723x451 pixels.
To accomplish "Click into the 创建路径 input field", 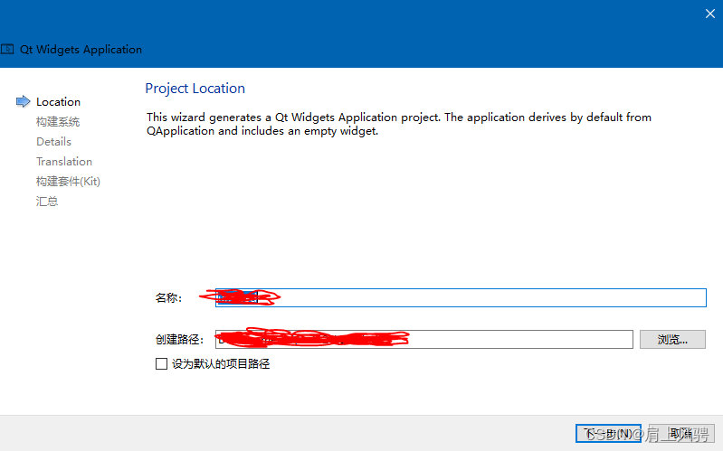I will coord(424,339).
